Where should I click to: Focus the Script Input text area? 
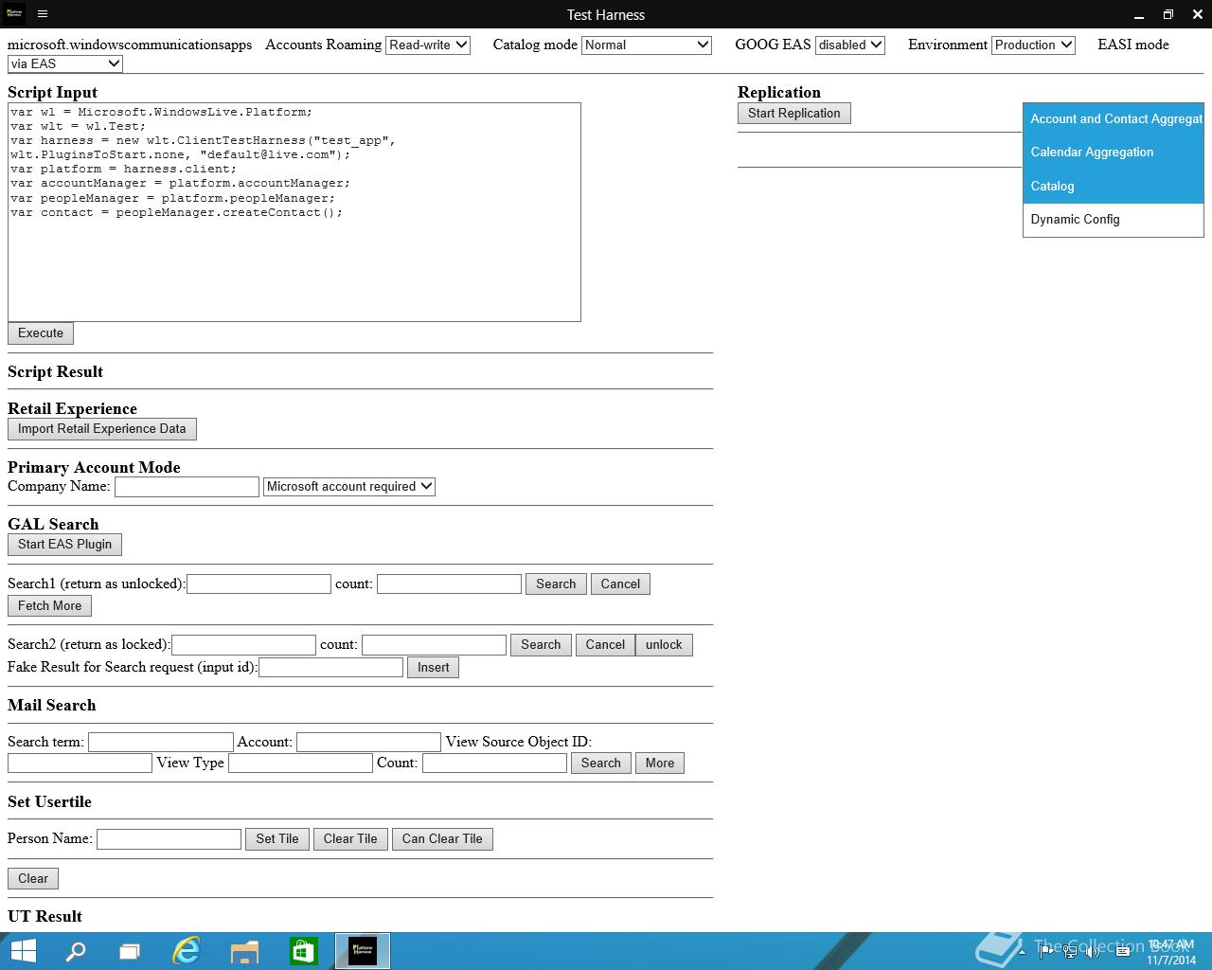coord(294,212)
